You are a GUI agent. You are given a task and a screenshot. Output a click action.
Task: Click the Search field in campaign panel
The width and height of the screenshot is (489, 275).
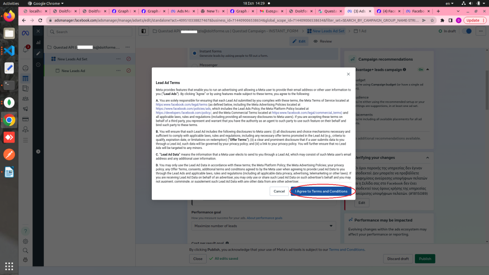tap(91, 32)
